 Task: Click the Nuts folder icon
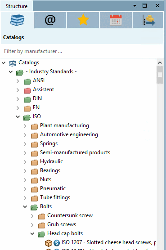tap(34, 180)
